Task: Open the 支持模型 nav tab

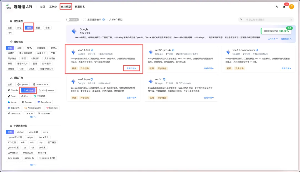Action: pyautogui.click(x=66, y=7)
